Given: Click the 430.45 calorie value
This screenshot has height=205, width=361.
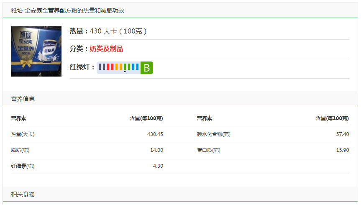Looking at the screenshot, I should coord(155,134).
